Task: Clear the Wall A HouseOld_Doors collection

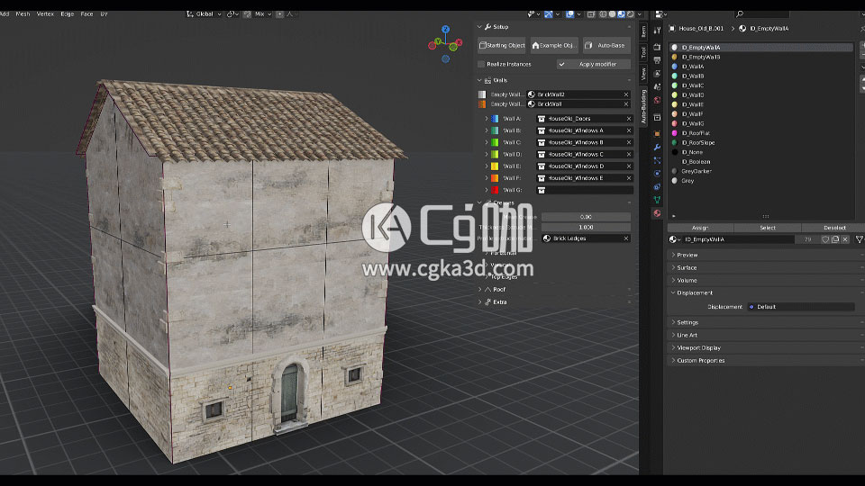Action: point(626,119)
